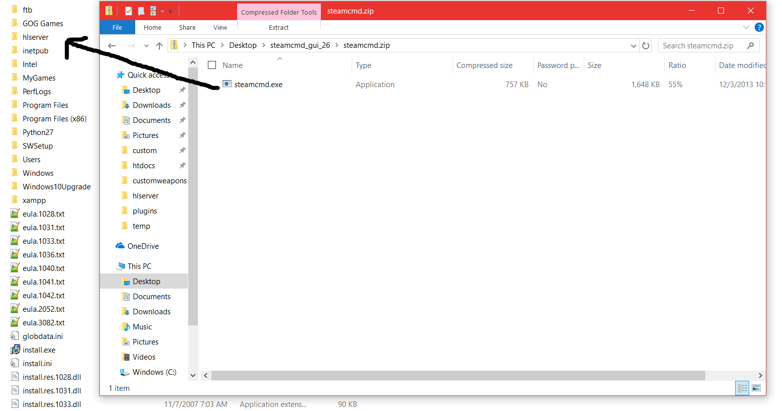Click the globdata.ini file icon in background window
Screen dimensions: 782x411
pyautogui.click(x=15, y=336)
